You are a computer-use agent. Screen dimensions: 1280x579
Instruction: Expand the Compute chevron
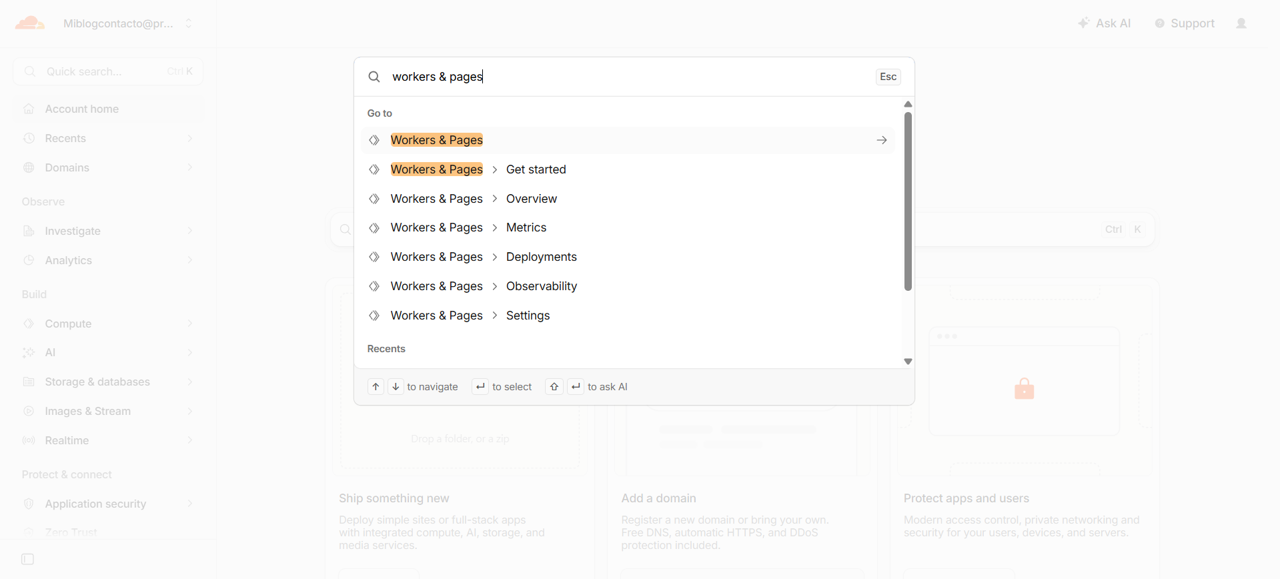pos(190,324)
